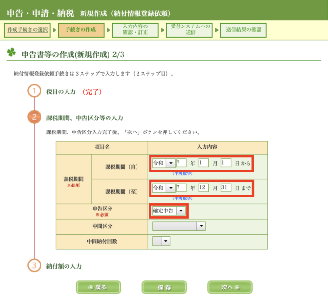The height and width of the screenshot is (302, 328).
Task: Click the green clover heading icon
Action: click(x=11, y=53)
